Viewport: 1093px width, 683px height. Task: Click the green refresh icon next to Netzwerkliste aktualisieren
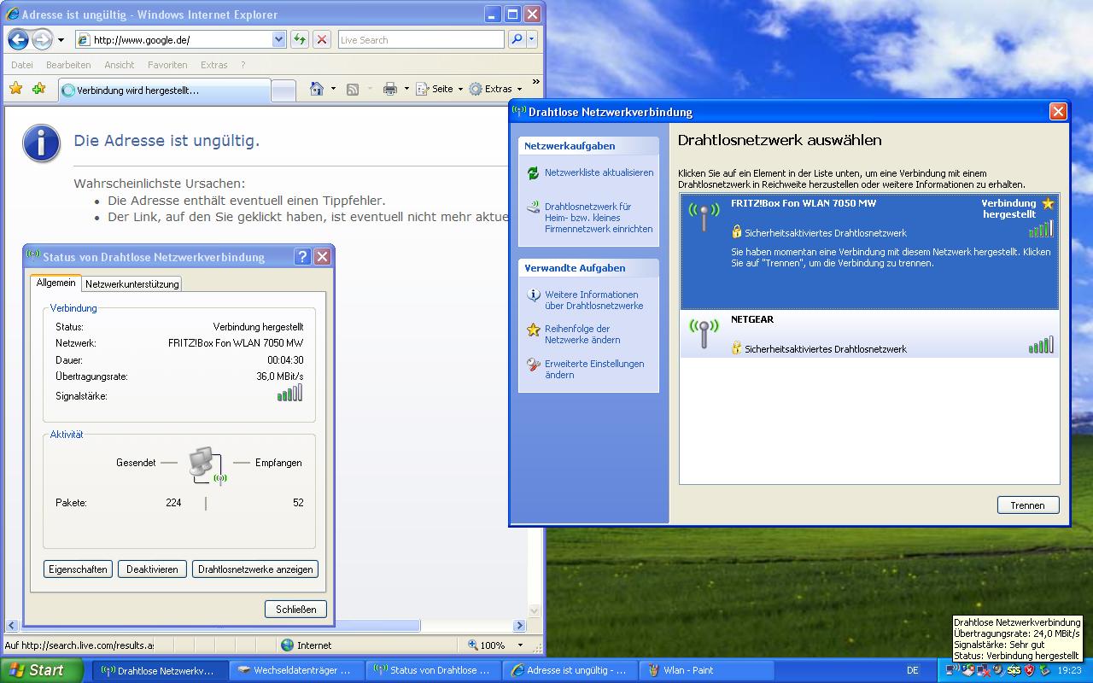click(x=533, y=172)
